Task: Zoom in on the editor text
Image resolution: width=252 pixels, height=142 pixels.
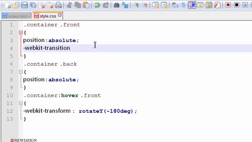Action: (137, 5)
